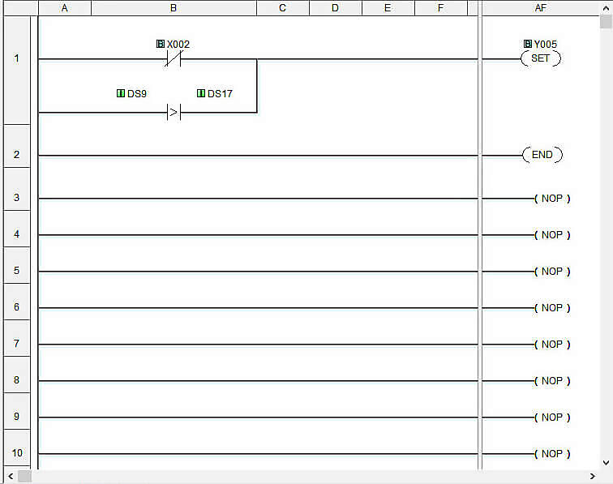Select rung number 8 row header
The width and height of the screenshot is (613, 484).
pyautogui.click(x=17, y=375)
